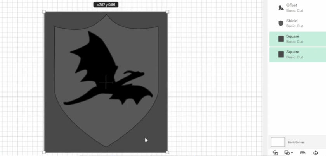
Task: Open the Combine dropdown arrow
Action: (x=292, y=153)
